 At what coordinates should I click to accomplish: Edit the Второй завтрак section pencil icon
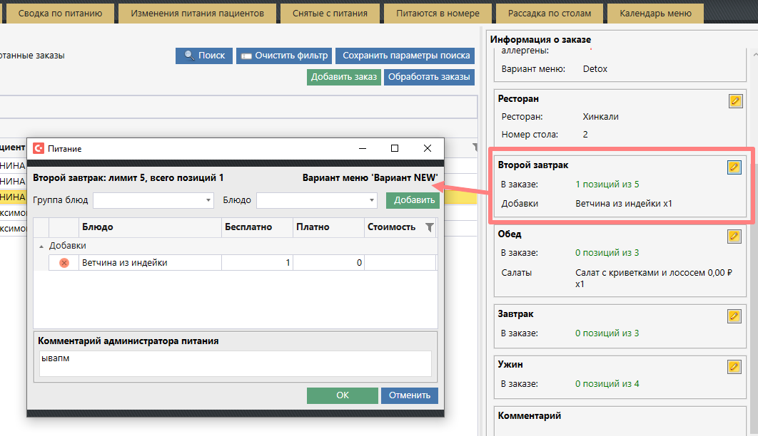click(734, 167)
